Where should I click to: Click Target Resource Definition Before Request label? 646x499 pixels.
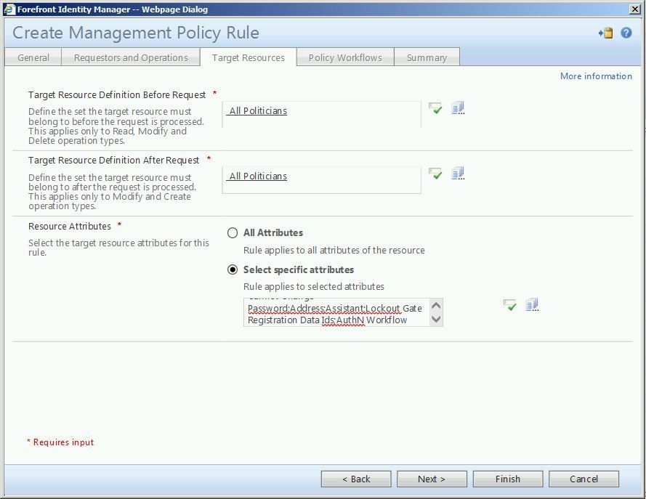[x=117, y=94]
